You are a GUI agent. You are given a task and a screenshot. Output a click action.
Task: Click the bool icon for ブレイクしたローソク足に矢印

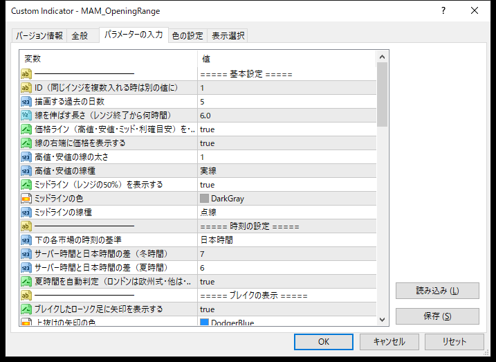pyautogui.click(x=26, y=309)
